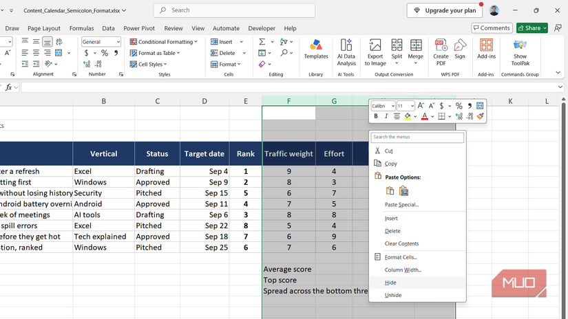Toggle Bold in the mini toolbar
Image resolution: width=568 pixels, height=319 pixels.
[376, 116]
